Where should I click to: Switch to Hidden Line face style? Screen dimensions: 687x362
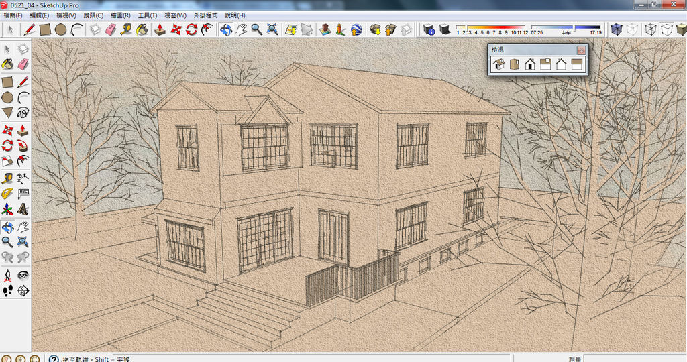click(x=666, y=29)
